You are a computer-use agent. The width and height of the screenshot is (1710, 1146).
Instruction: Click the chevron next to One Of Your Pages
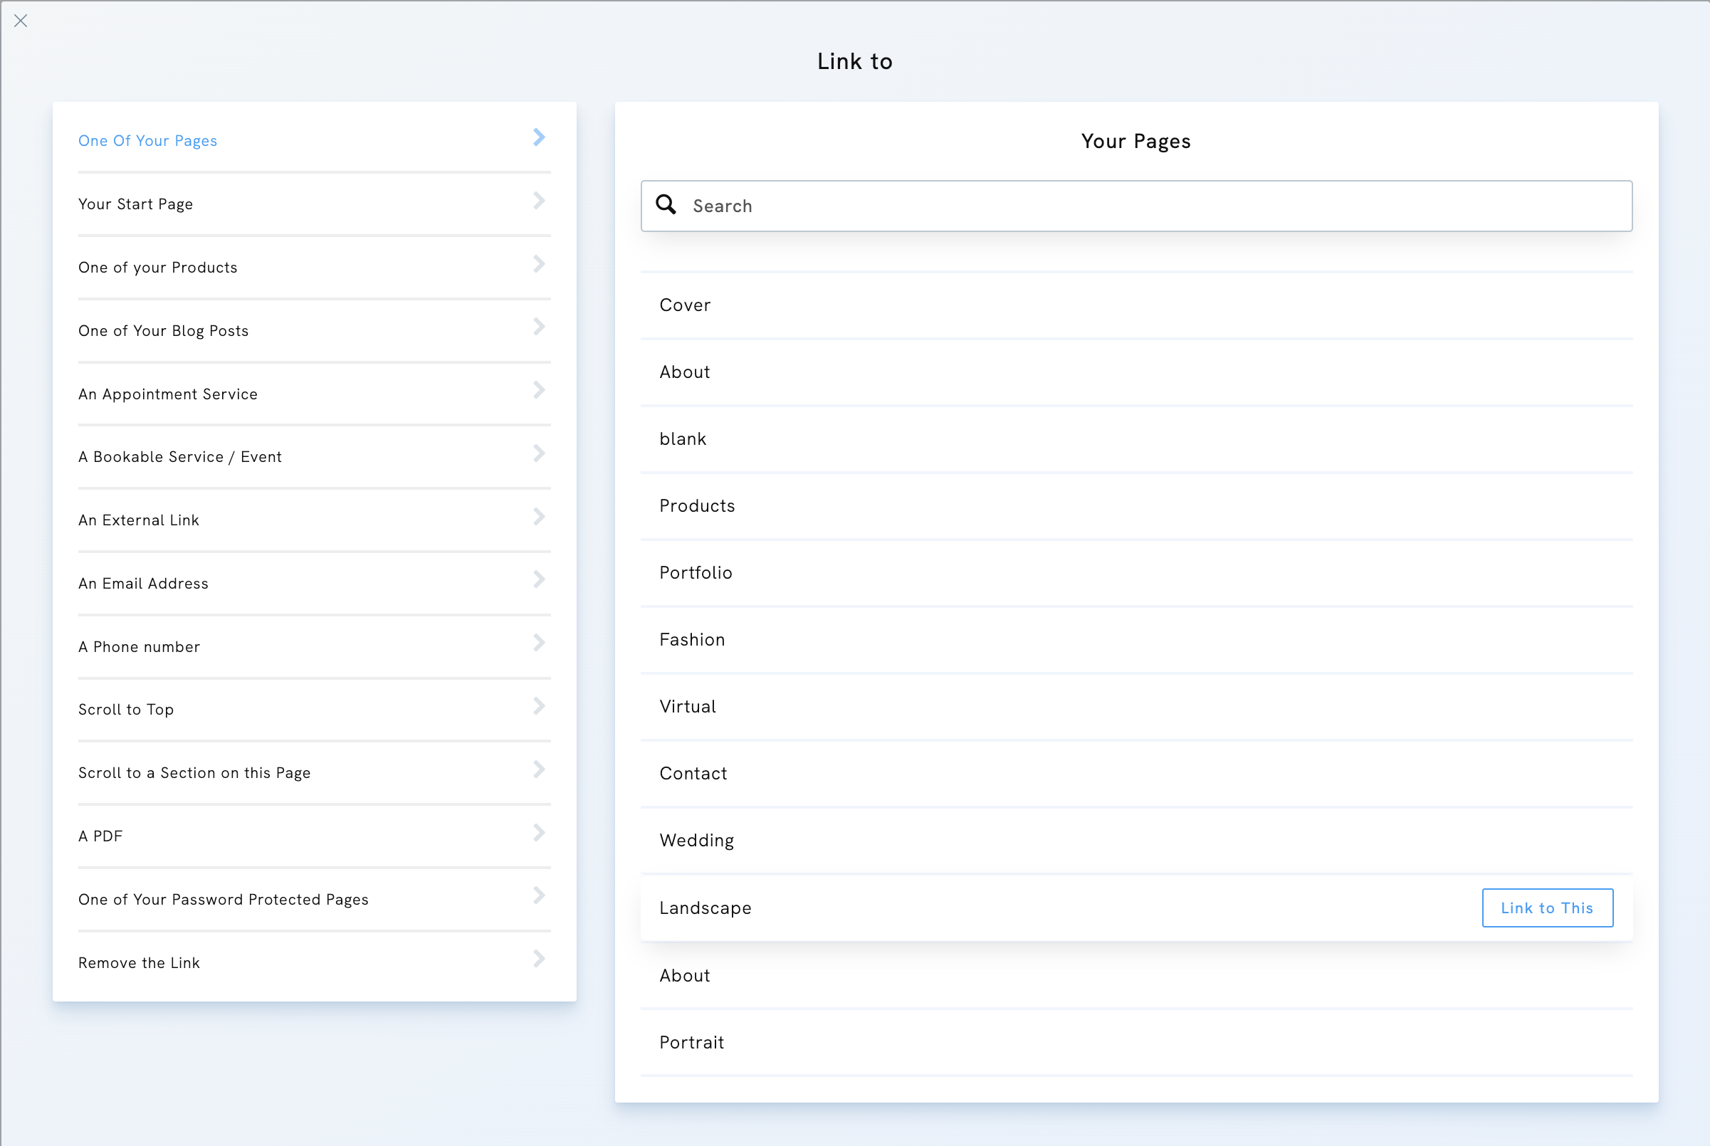coord(539,137)
